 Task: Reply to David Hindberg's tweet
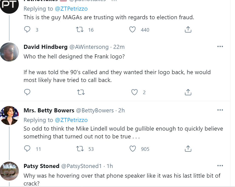tap(27, 92)
